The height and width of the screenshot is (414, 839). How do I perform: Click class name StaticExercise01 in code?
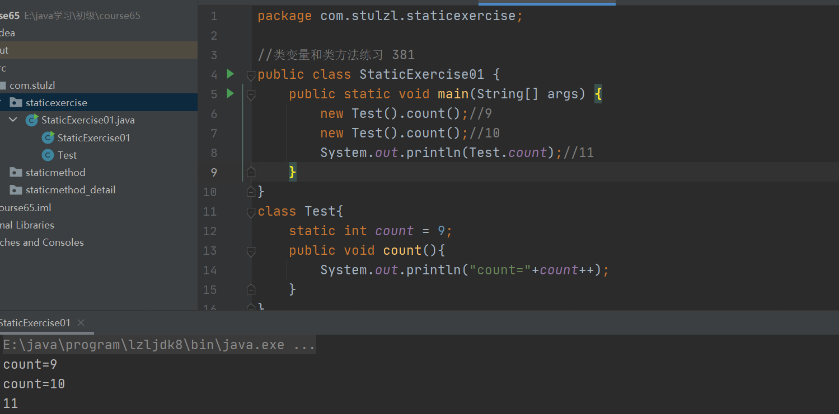[x=421, y=74]
